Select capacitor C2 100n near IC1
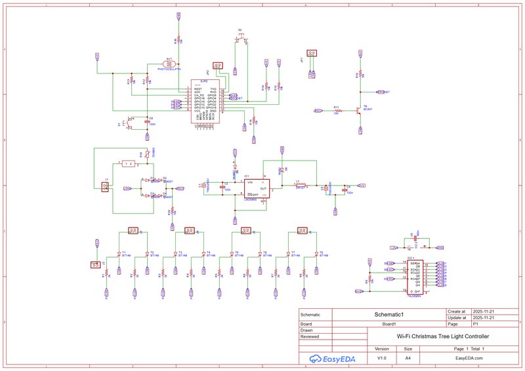525x371 pixels. click(x=222, y=187)
